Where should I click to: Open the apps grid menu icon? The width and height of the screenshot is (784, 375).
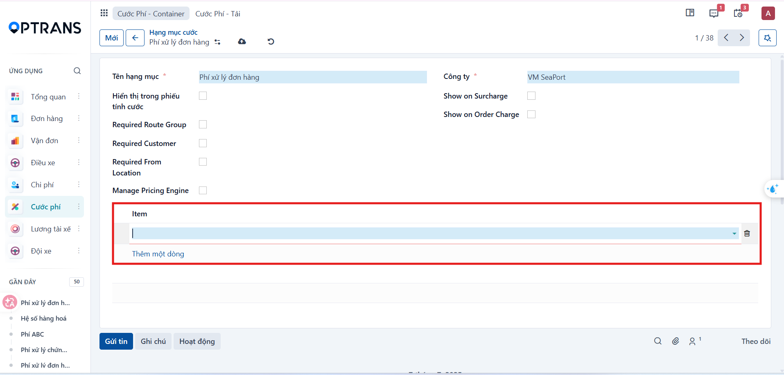pos(104,13)
